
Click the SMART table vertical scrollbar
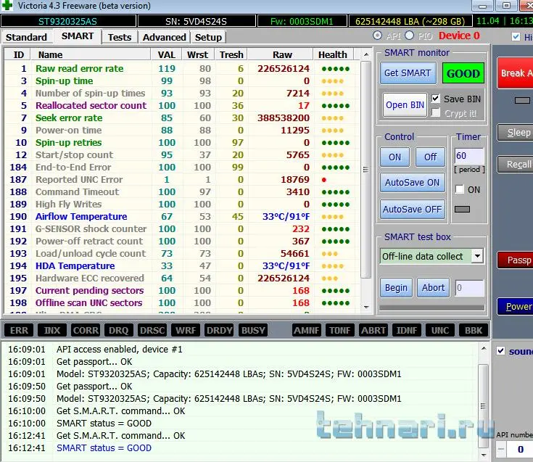[x=366, y=181]
